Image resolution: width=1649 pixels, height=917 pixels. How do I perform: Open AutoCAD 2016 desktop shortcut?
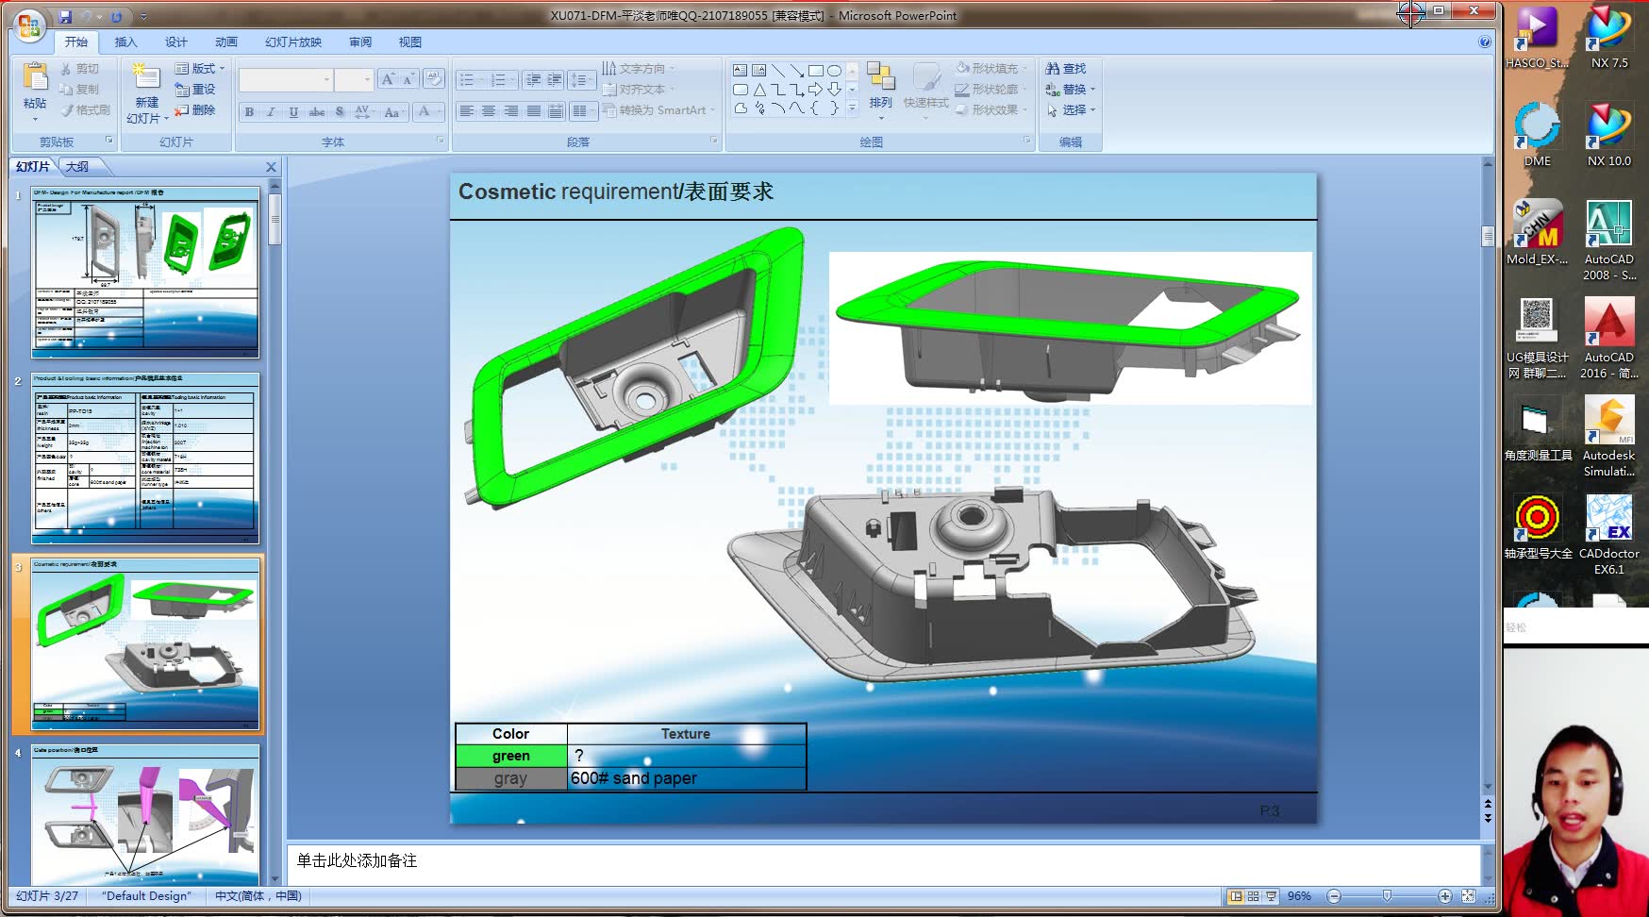click(x=1608, y=339)
